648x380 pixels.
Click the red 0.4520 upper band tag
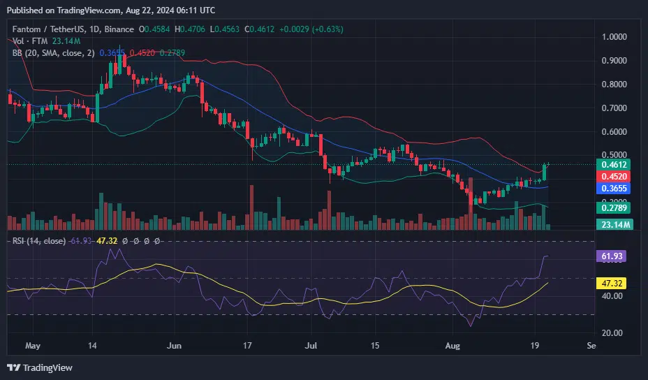point(616,177)
